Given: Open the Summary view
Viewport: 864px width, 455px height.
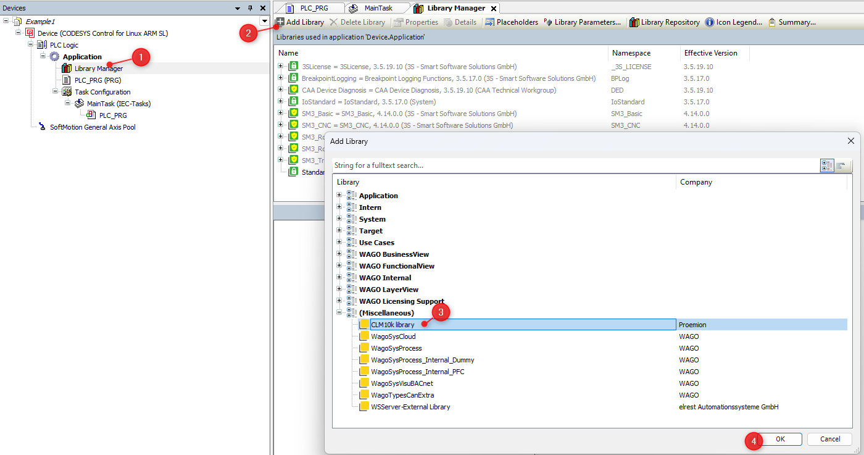Looking at the screenshot, I should point(792,22).
